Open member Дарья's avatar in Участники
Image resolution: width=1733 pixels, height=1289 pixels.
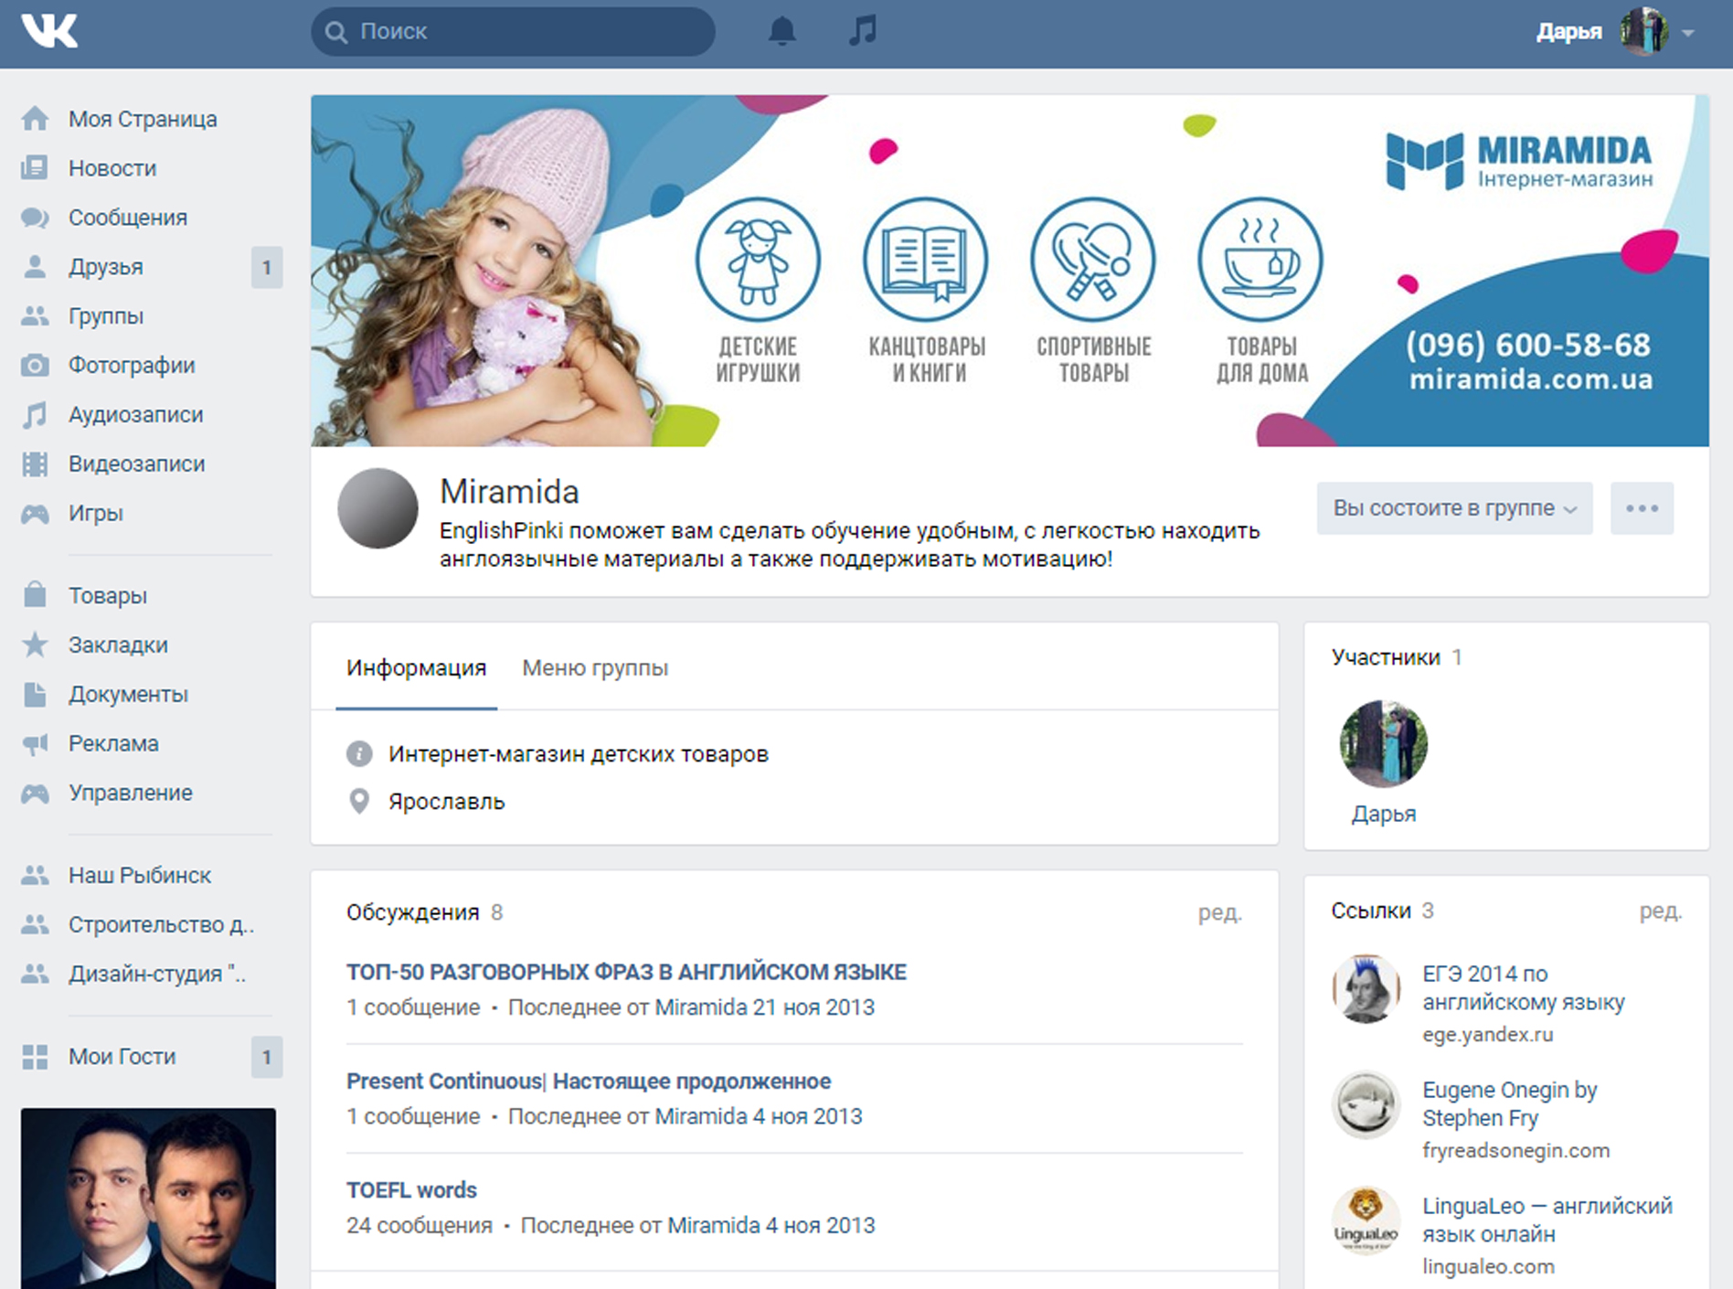coord(1383,743)
